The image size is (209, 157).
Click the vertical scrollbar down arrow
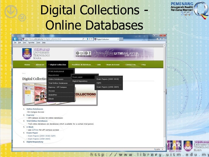pos(165,146)
